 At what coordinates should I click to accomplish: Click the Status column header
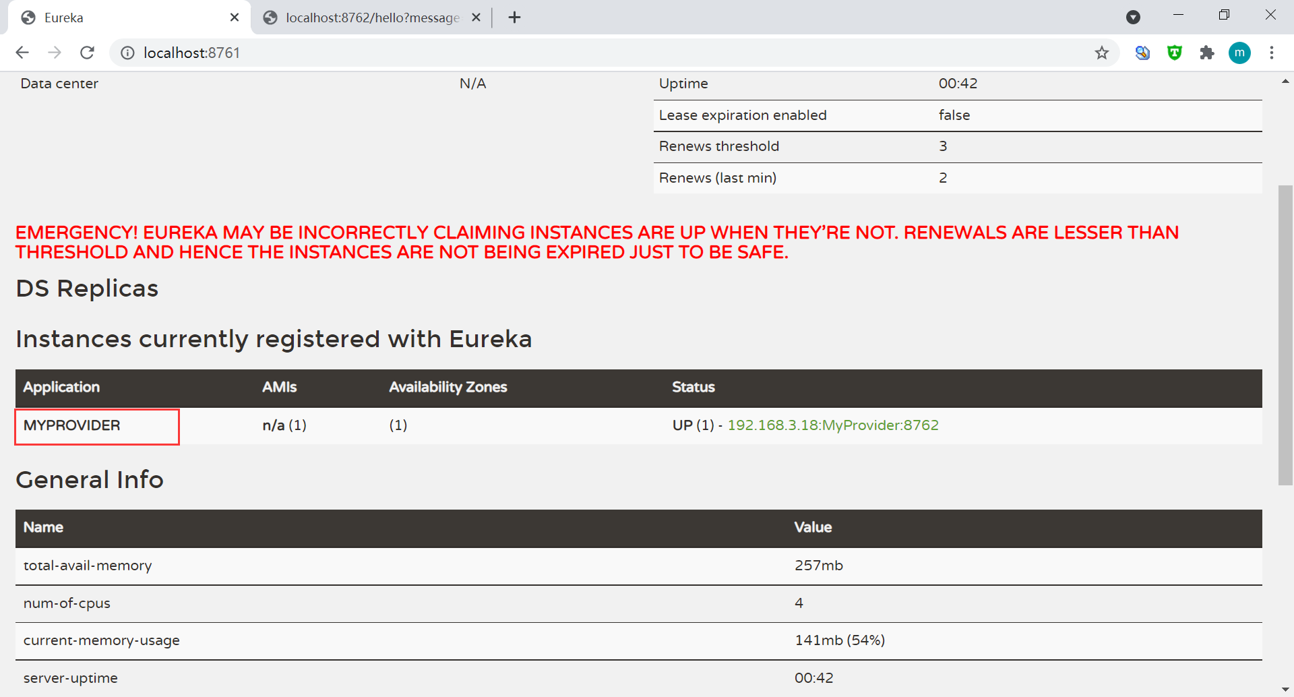click(694, 387)
